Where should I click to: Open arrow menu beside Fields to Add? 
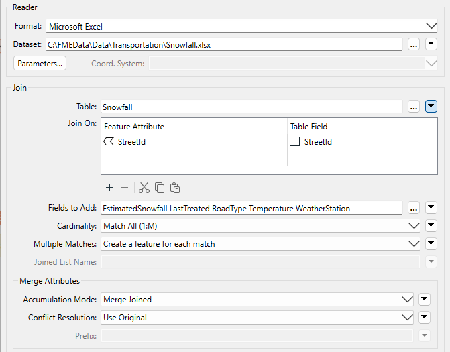[431, 208]
